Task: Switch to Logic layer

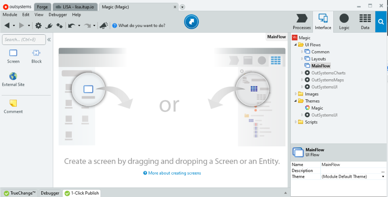Action: 344,22
